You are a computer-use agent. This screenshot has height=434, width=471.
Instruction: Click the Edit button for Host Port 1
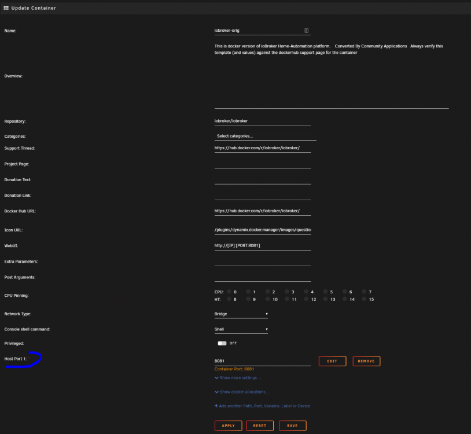[332, 361]
